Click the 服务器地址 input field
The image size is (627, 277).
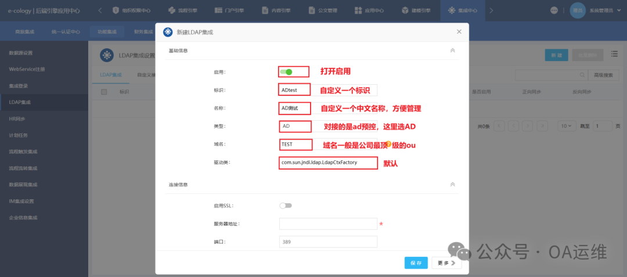pos(328,224)
